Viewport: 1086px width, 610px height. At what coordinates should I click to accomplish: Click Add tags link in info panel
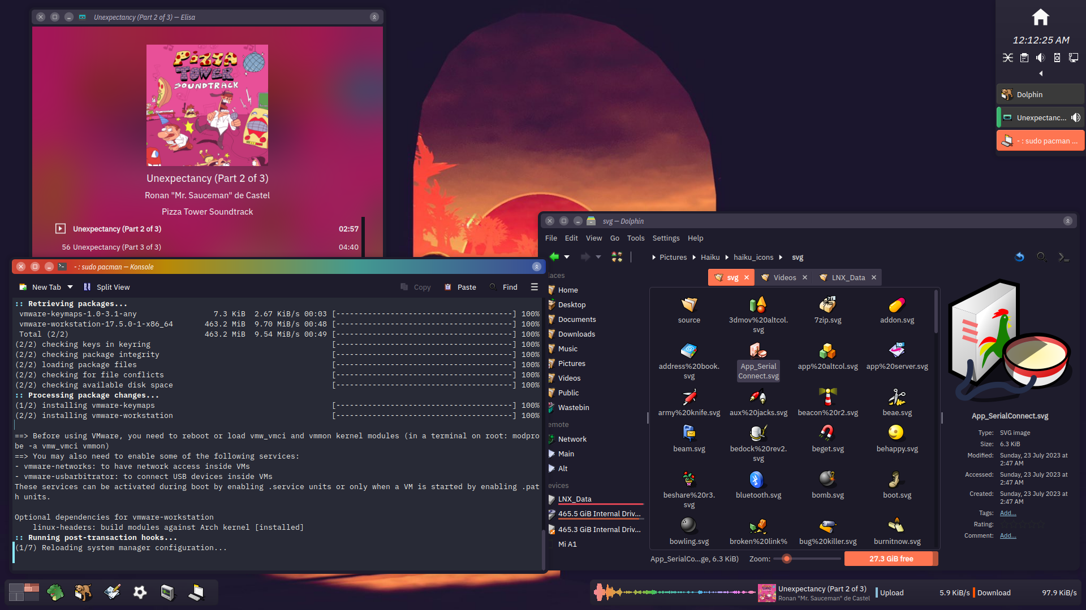pos(1008,513)
